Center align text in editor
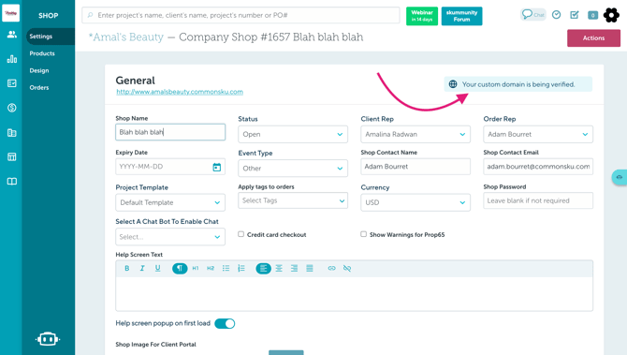 click(x=279, y=268)
